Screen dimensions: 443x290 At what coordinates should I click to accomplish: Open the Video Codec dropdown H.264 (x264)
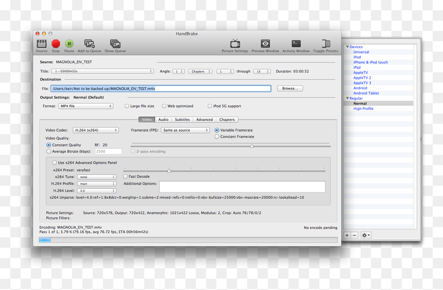point(96,130)
